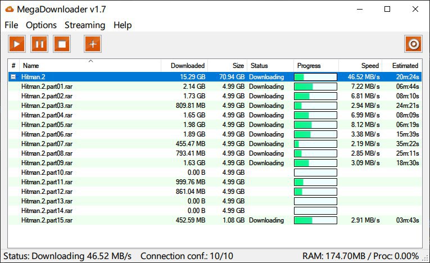Viewport: 430px width, 263px height.
Task: Open the Help menu
Action: (123, 25)
